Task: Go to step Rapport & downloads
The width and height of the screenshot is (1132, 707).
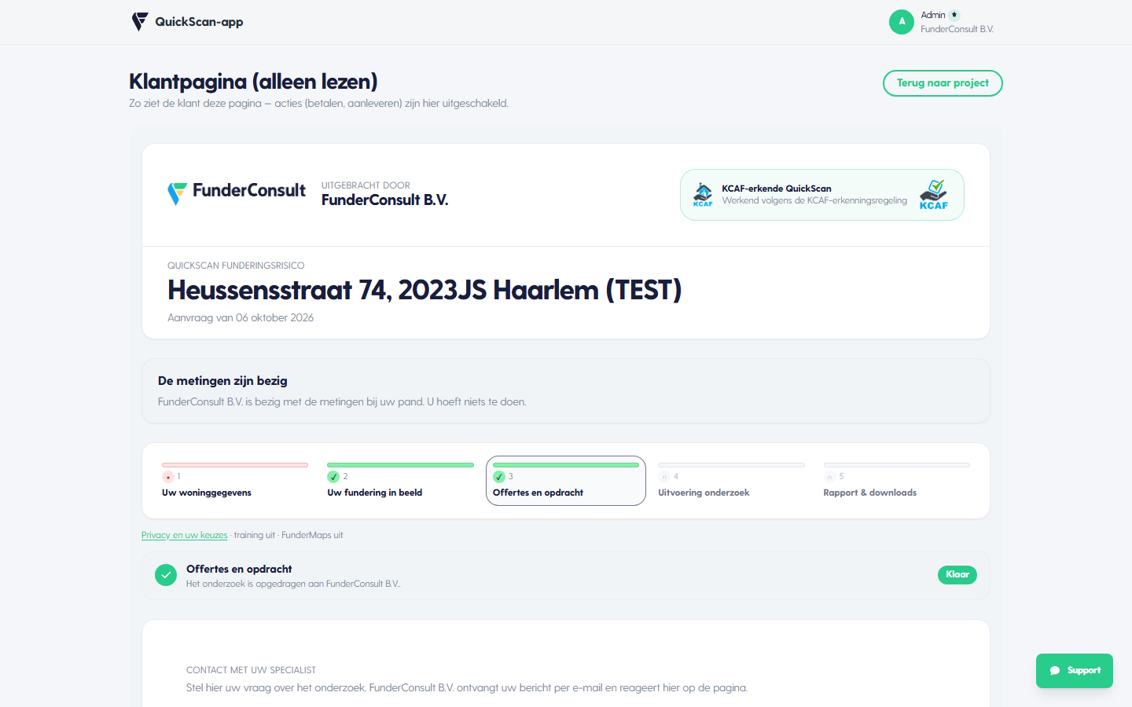Action: click(x=897, y=481)
